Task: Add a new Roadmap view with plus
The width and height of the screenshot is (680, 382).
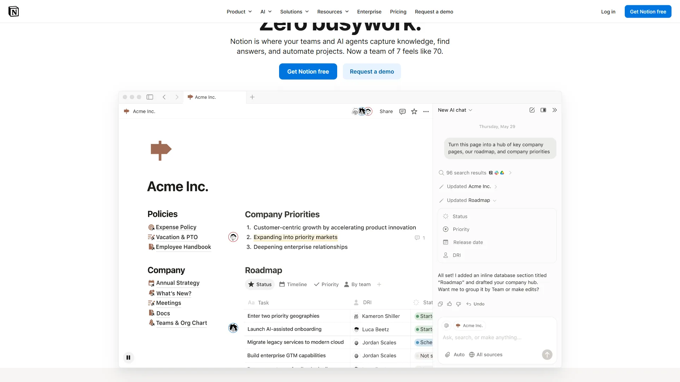Action: coord(379,284)
